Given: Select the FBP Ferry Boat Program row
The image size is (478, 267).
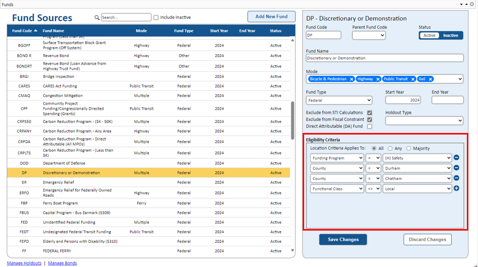Looking at the screenshot, I should coord(149,203).
